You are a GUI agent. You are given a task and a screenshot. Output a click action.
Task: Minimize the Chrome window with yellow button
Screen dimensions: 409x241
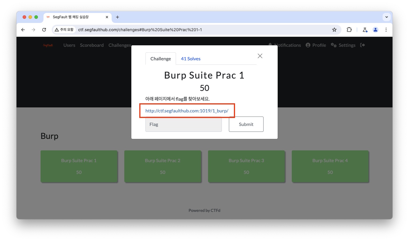point(30,17)
